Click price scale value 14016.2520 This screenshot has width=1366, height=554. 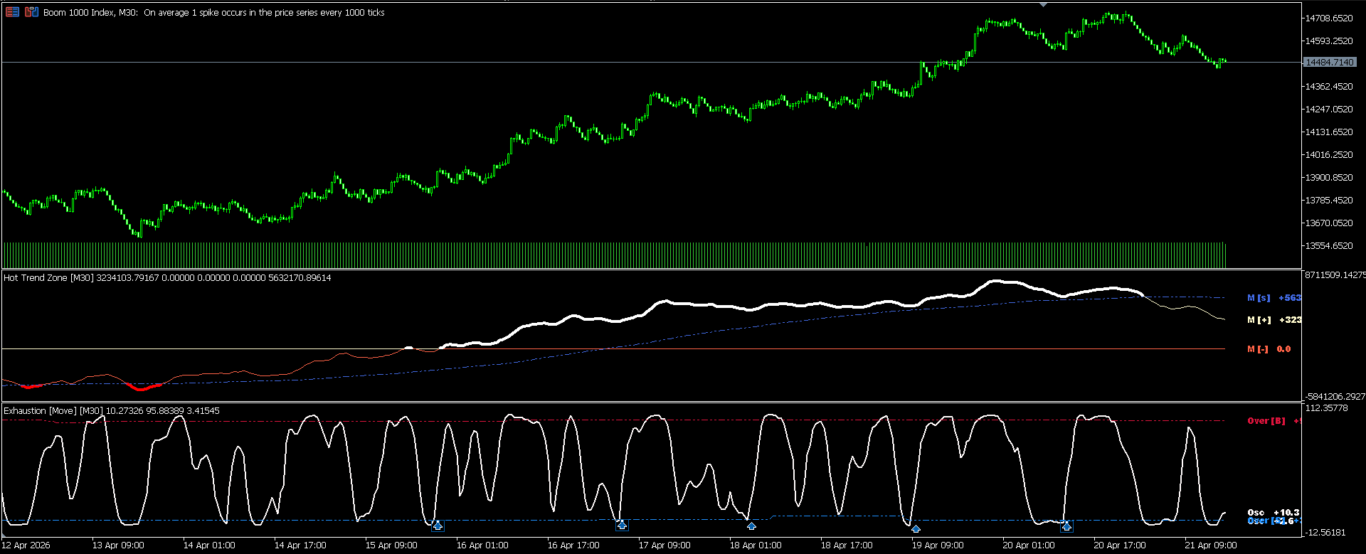(x=1329, y=155)
